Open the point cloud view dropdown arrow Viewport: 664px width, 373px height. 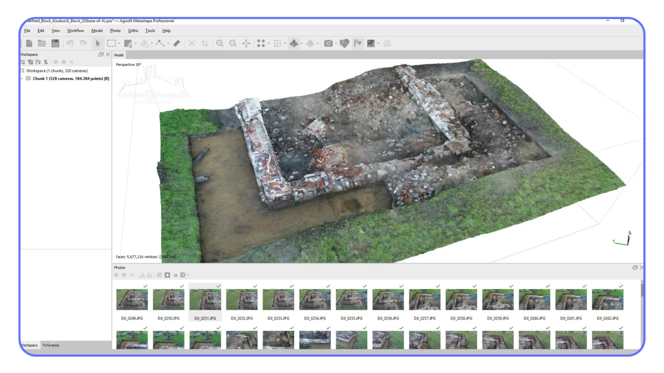269,44
